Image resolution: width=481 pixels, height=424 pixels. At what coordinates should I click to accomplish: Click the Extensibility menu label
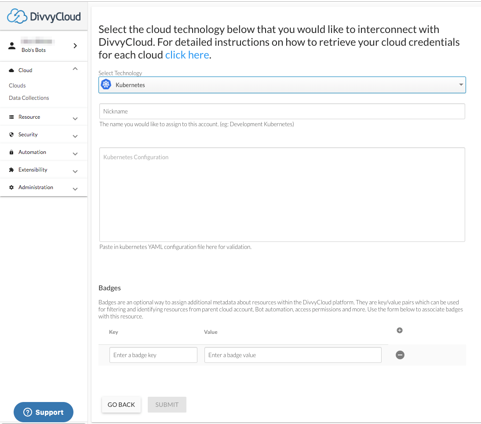(33, 170)
